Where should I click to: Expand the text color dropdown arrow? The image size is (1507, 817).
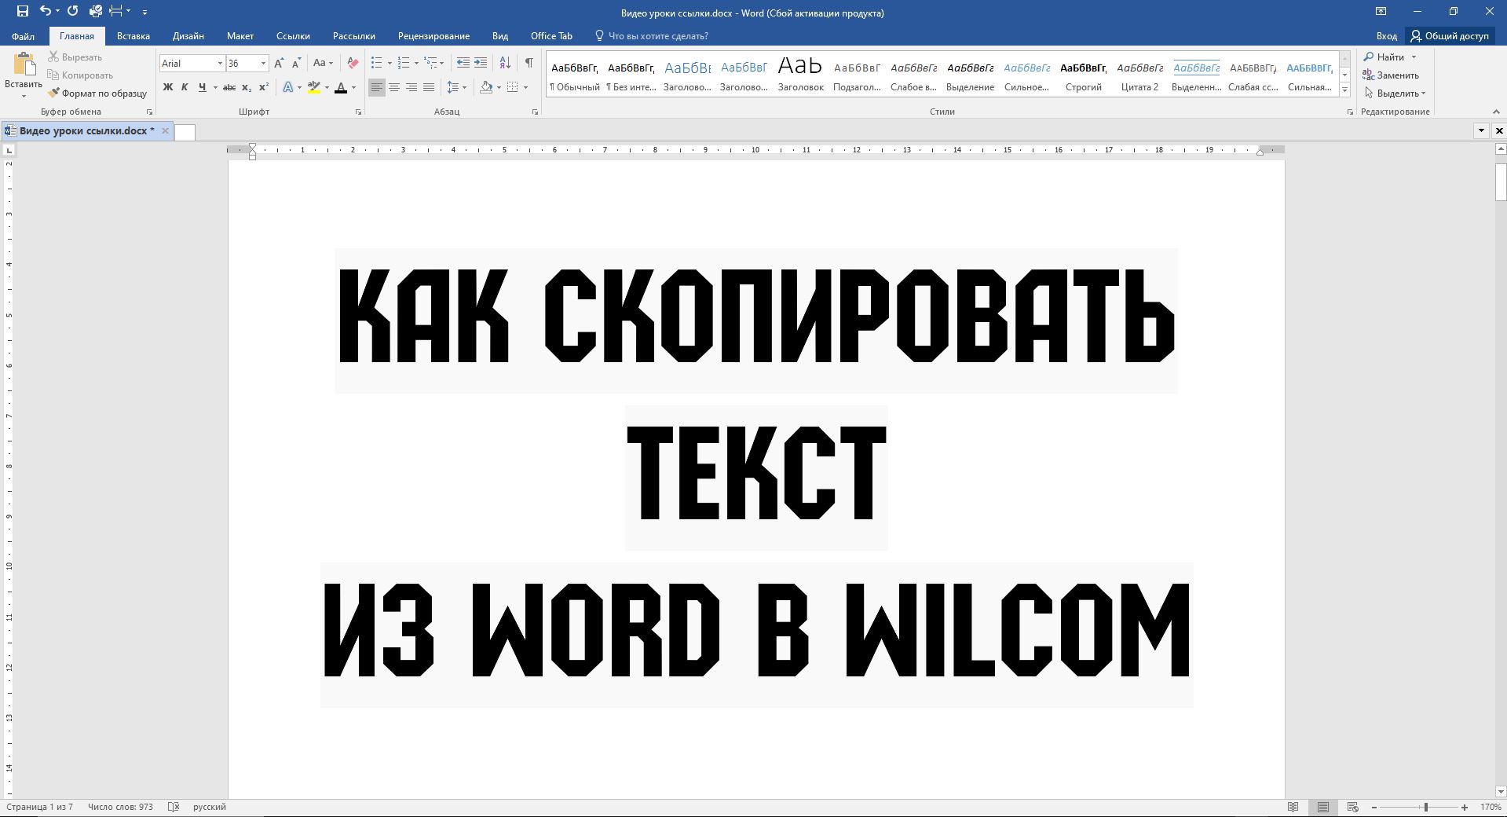(x=354, y=88)
